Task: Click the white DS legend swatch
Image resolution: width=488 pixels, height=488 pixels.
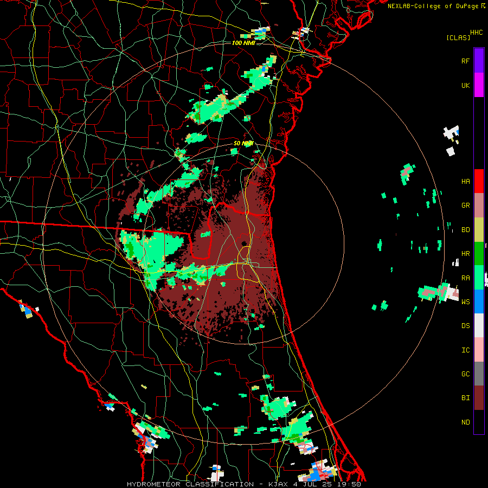Action: pos(479,325)
